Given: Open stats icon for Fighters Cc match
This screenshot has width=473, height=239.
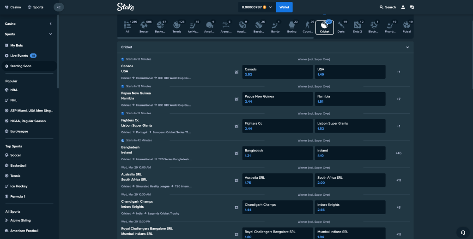Looking at the screenshot, I should point(236,126).
